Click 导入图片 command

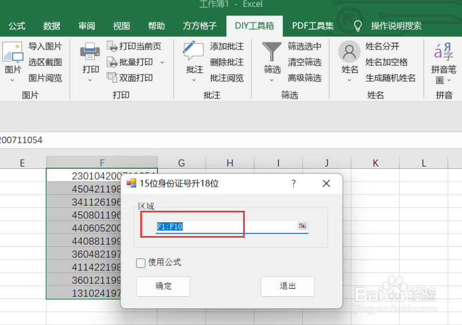point(45,46)
